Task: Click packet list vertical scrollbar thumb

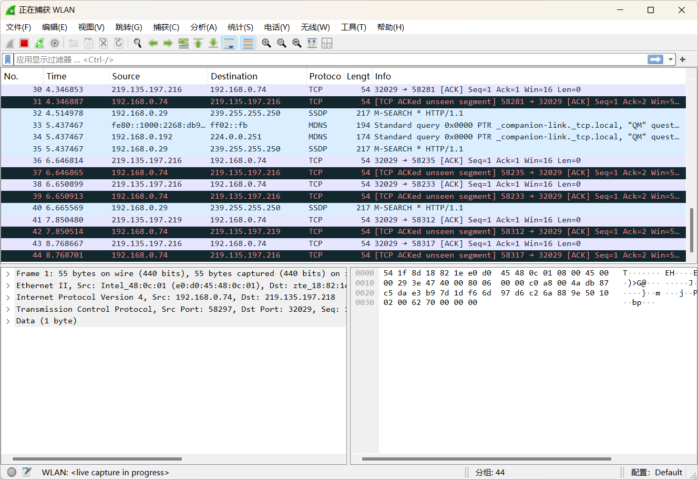Action: [692, 230]
